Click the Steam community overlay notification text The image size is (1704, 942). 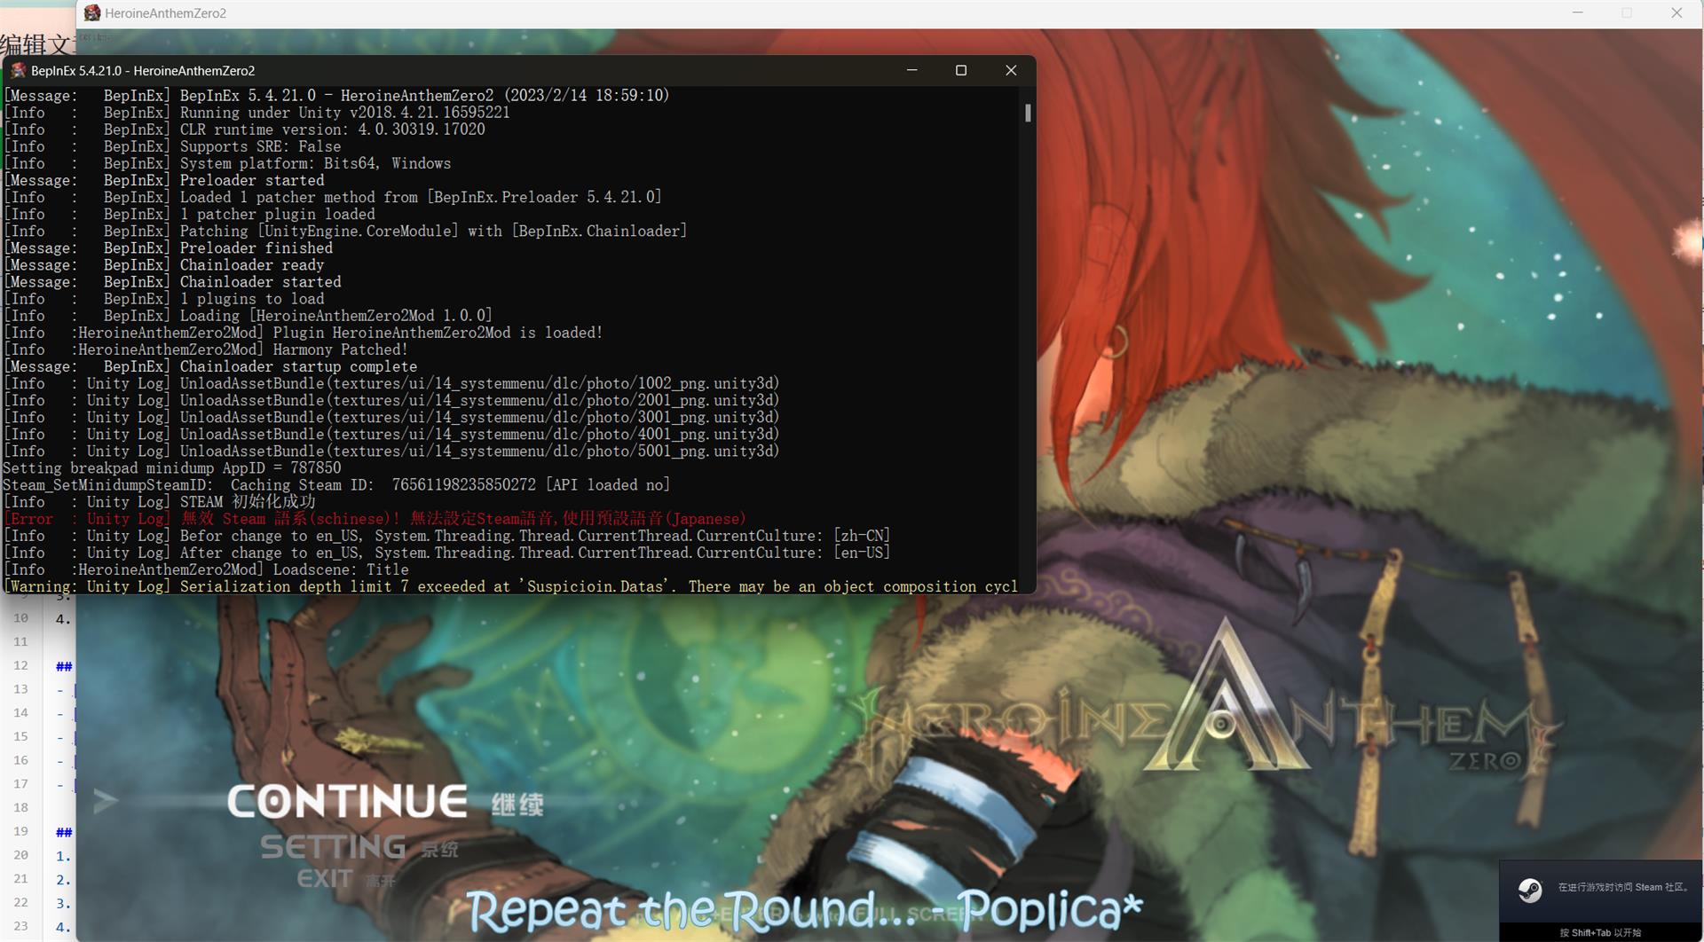[1622, 887]
